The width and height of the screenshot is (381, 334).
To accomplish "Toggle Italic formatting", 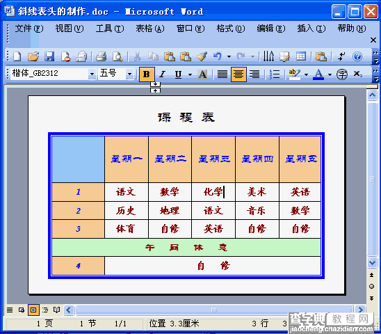I will click(162, 74).
